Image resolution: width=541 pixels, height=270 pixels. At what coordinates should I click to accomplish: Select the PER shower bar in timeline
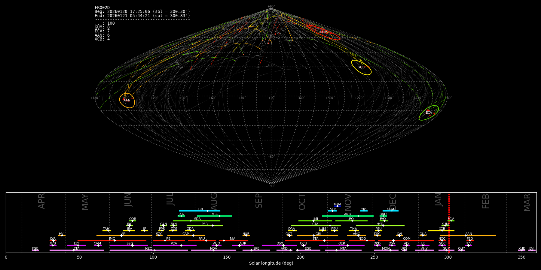click(x=205, y=226)
